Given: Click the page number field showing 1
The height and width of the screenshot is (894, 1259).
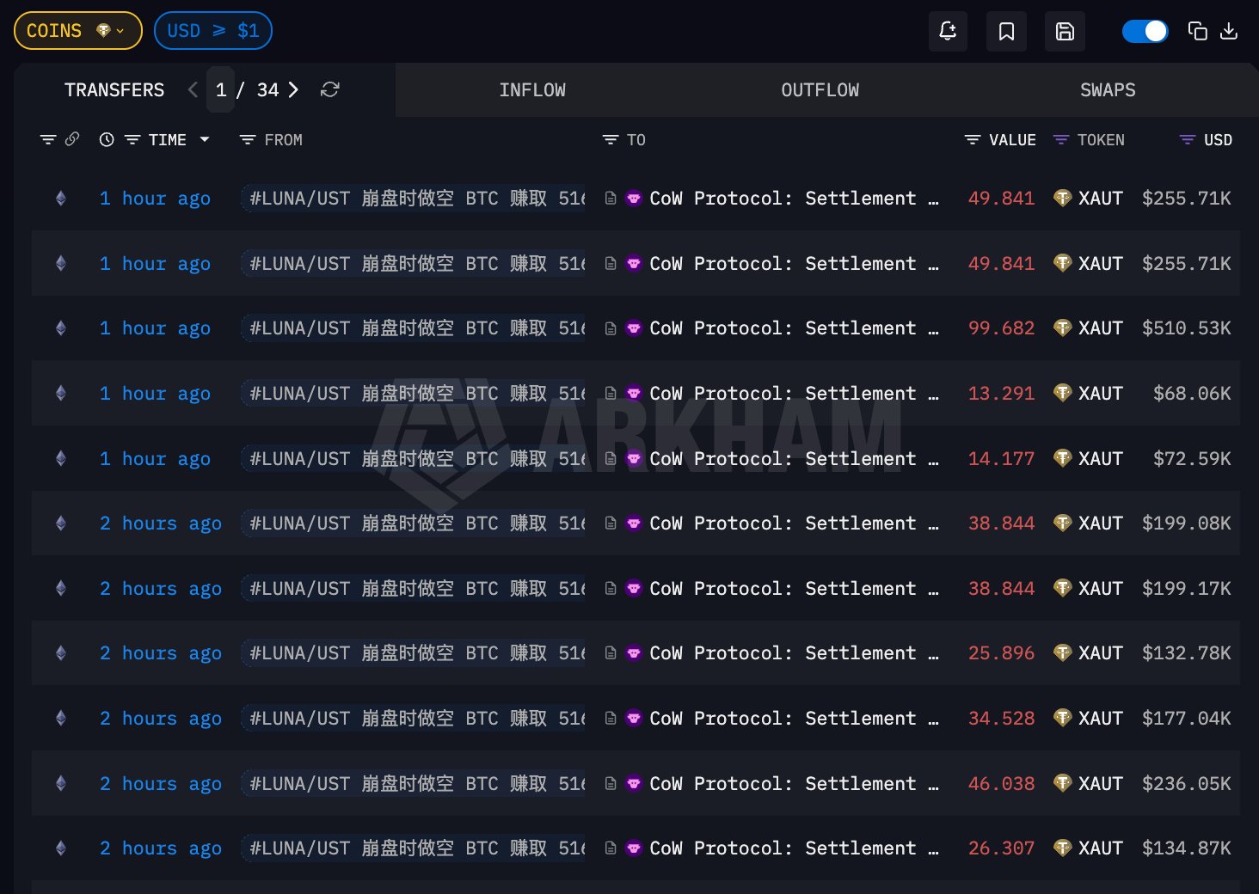Looking at the screenshot, I should (x=221, y=90).
